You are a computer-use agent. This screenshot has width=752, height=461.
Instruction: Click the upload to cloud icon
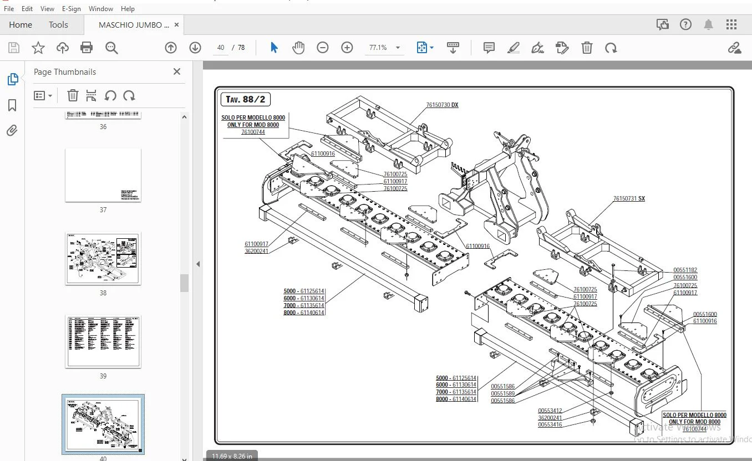coord(63,48)
